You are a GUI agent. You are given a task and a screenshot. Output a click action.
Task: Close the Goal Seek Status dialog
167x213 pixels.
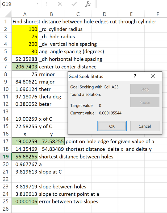(153, 76)
